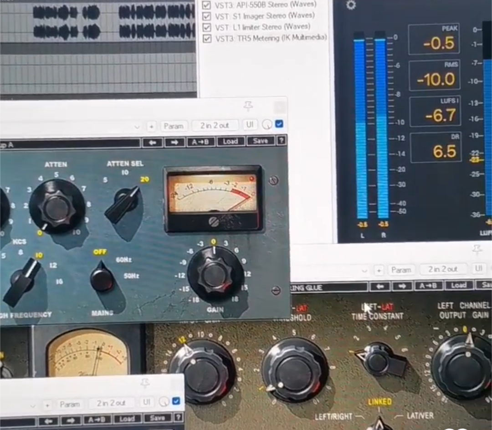Click the GAIN knob on the PuigTec EQ
The image size is (492, 430).
[215, 275]
